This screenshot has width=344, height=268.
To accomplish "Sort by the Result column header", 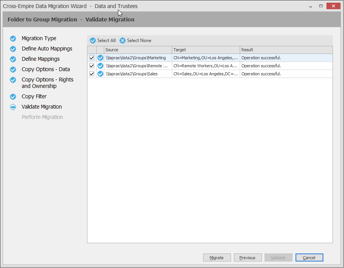I will tap(286, 50).
